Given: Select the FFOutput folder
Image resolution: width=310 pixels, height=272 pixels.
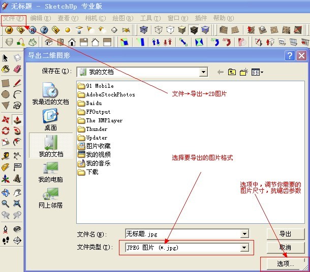Looking at the screenshot, I should (94, 112).
